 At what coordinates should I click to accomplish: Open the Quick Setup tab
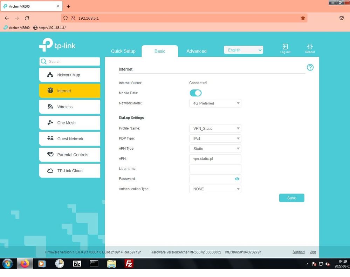click(x=123, y=51)
